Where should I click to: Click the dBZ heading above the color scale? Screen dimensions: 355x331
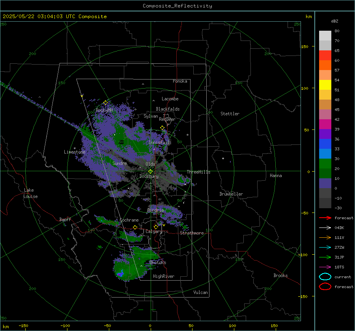point(334,21)
